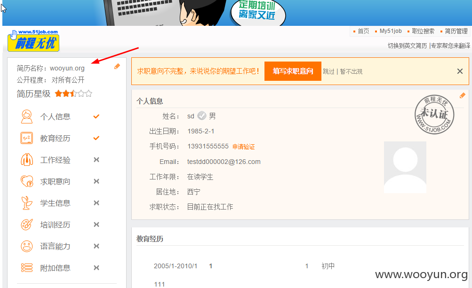Edit resume name with pencil icon

[117, 66]
